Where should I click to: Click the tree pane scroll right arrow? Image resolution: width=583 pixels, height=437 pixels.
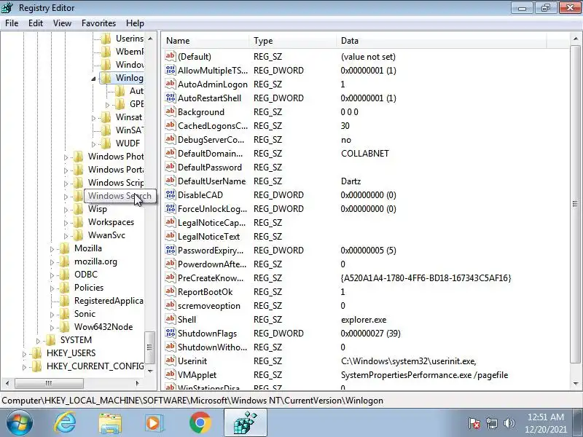(x=138, y=383)
